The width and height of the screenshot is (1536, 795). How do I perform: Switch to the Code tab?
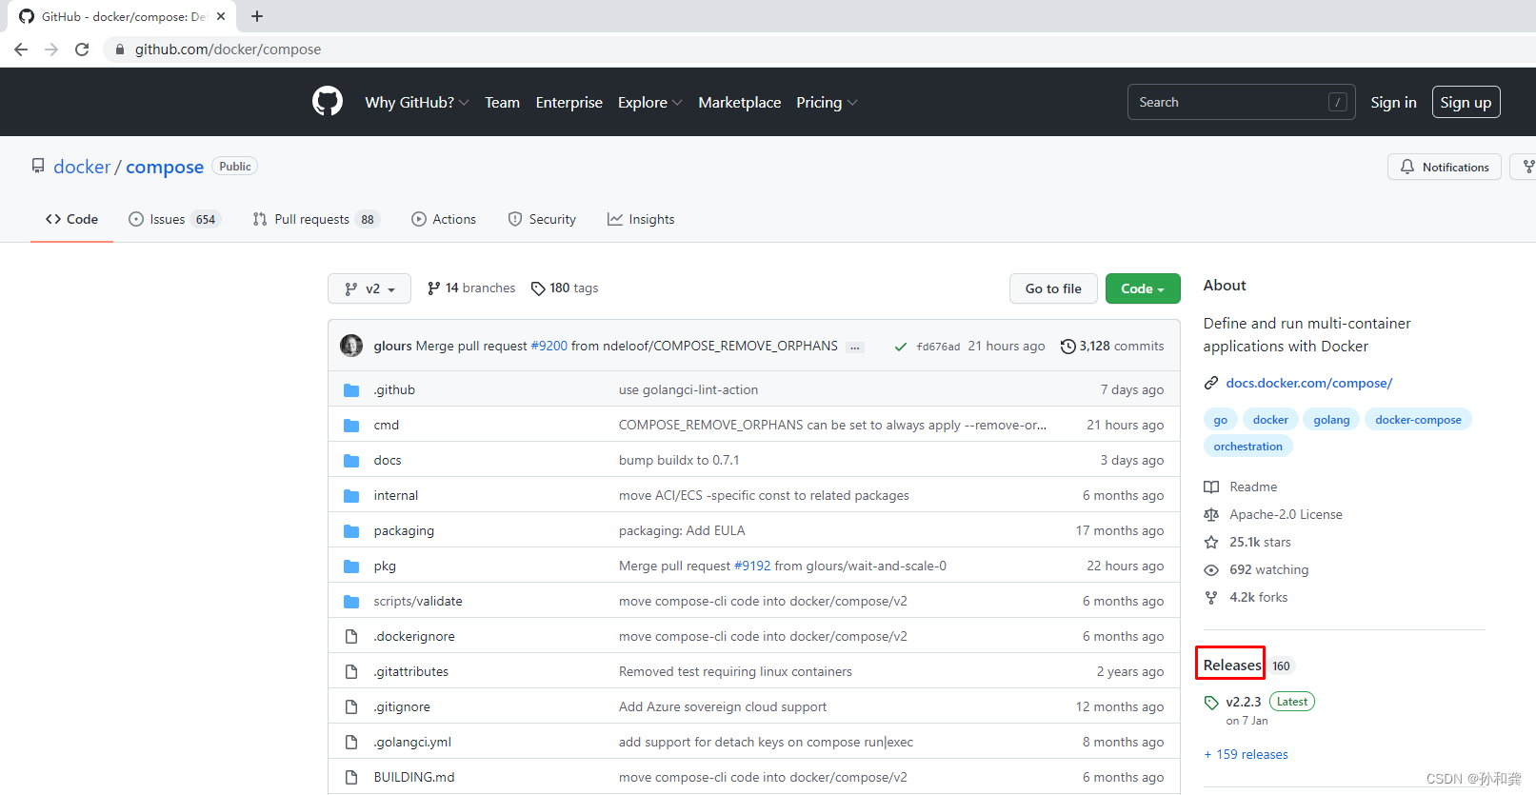coord(71,219)
